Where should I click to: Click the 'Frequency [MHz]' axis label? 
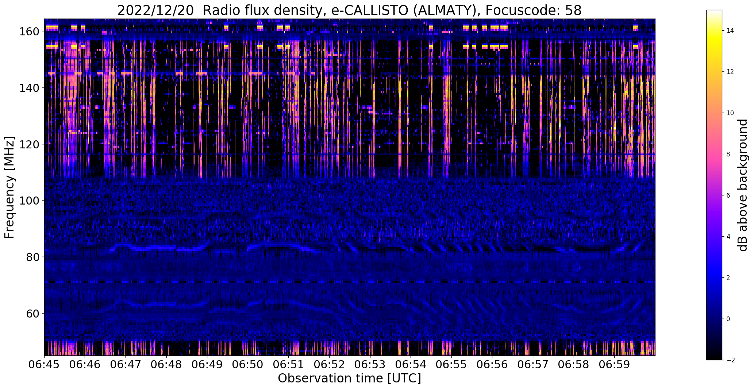[x=9, y=187]
